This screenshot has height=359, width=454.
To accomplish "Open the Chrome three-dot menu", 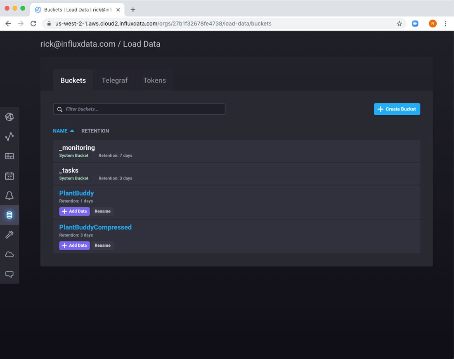I will [x=445, y=24].
